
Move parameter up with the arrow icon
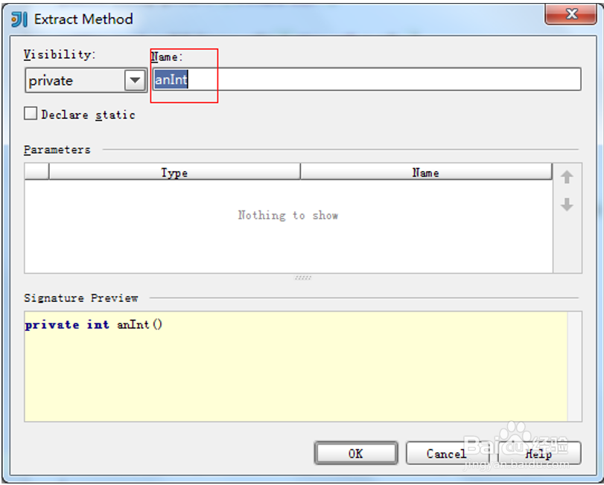click(567, 177)
